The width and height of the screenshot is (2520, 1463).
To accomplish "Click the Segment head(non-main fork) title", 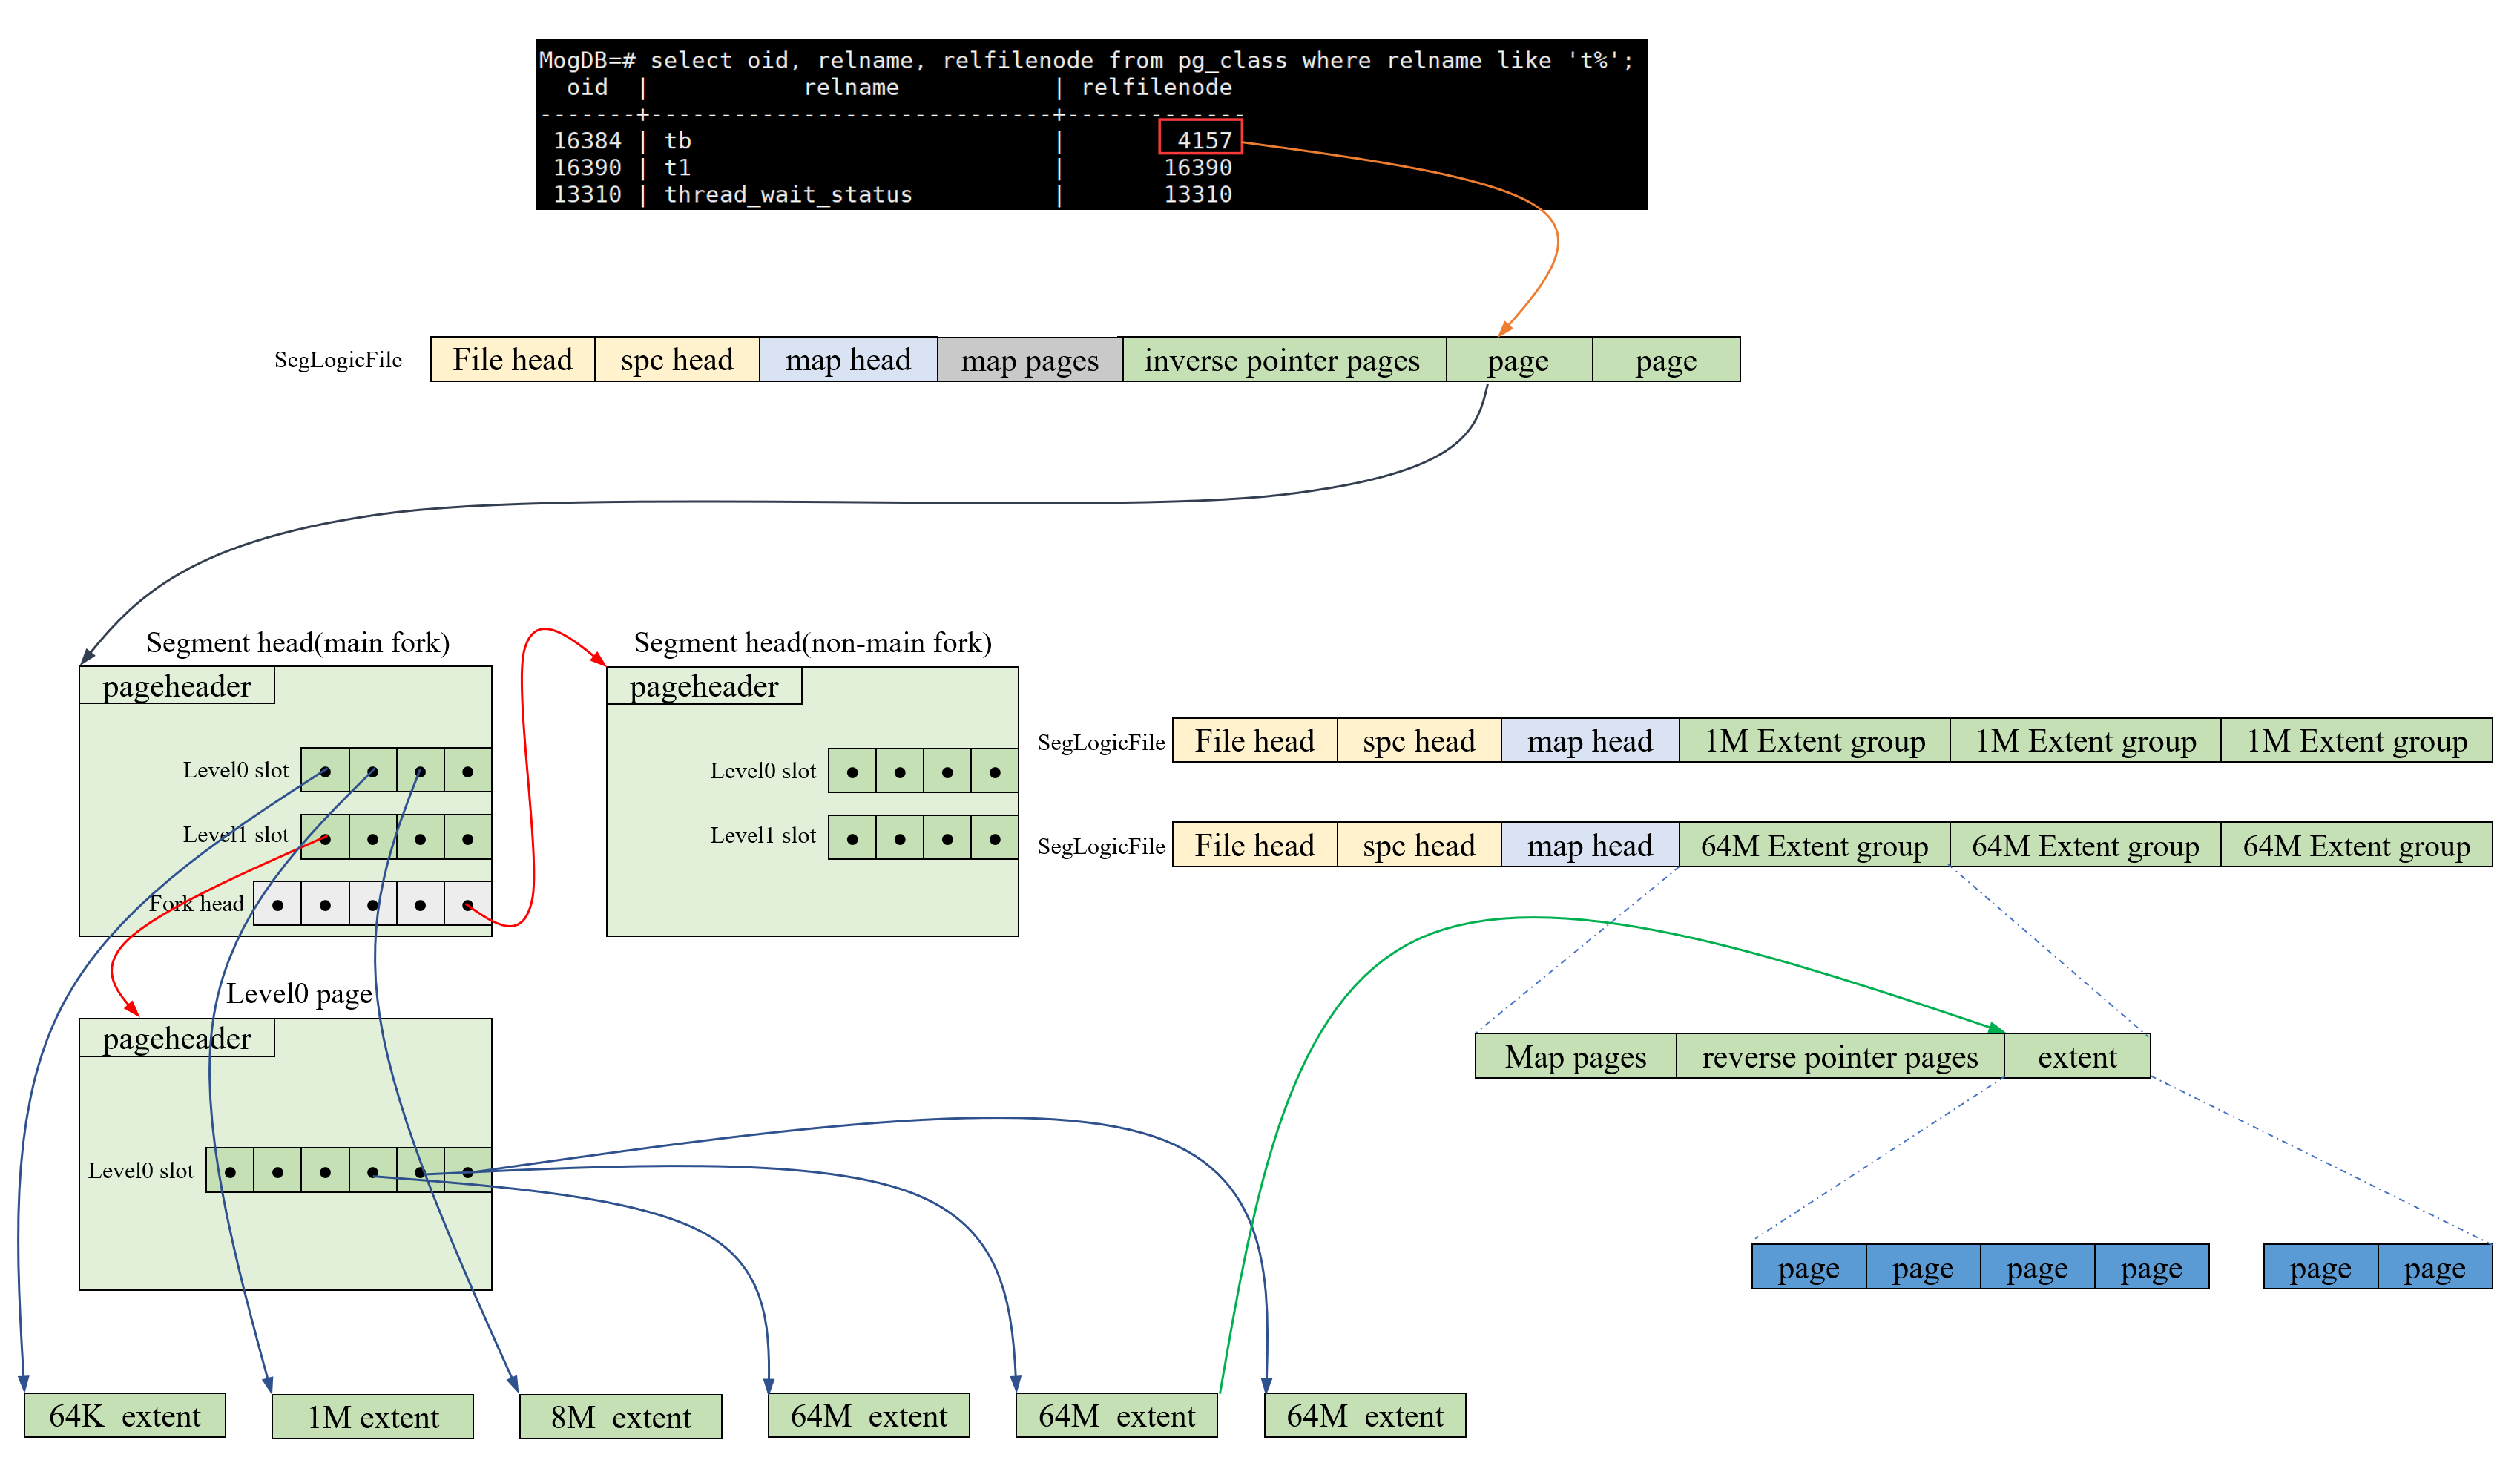I will 812,643.
